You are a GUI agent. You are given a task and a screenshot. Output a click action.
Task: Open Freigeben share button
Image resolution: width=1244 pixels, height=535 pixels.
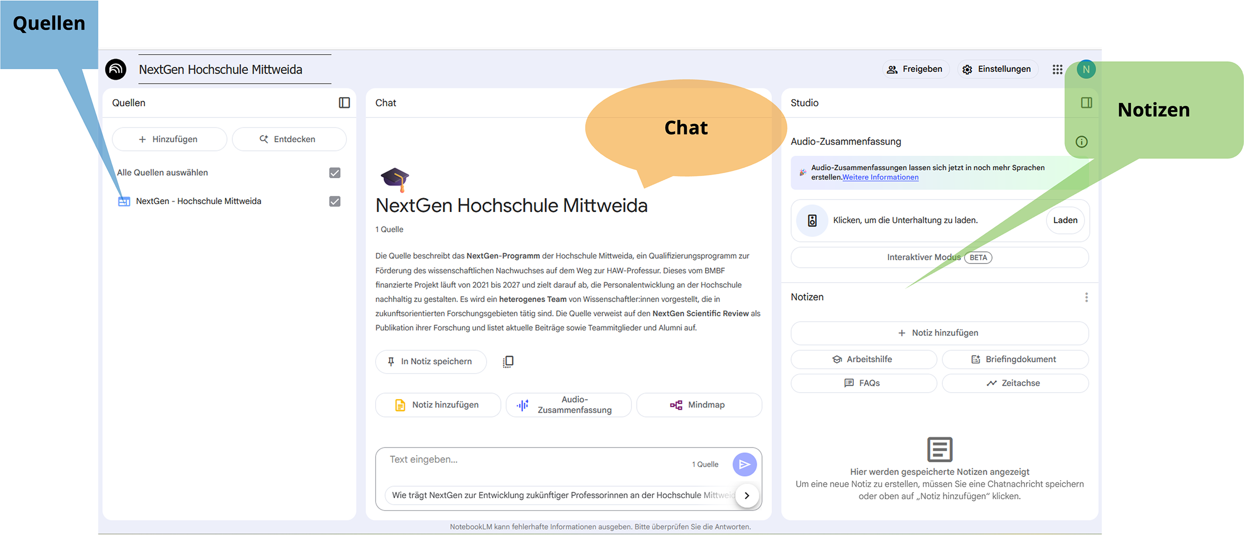point(916,69)
